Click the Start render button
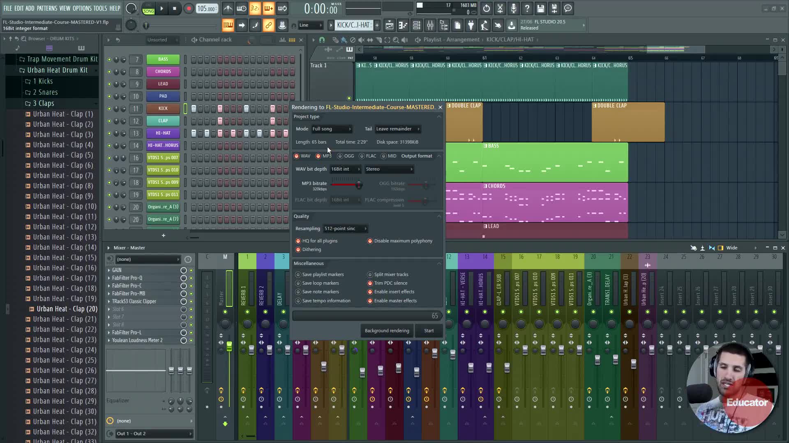This screenshot has height=443, width=789. [x=429, y=331]
